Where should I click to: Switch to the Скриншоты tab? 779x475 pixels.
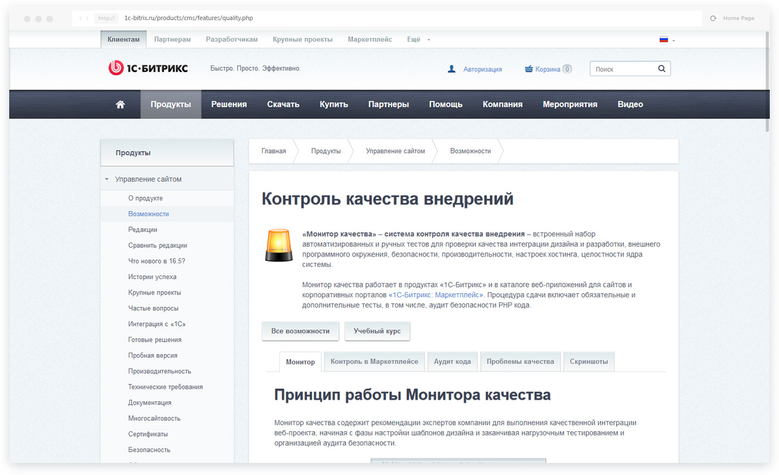click(x=589, y=361)
